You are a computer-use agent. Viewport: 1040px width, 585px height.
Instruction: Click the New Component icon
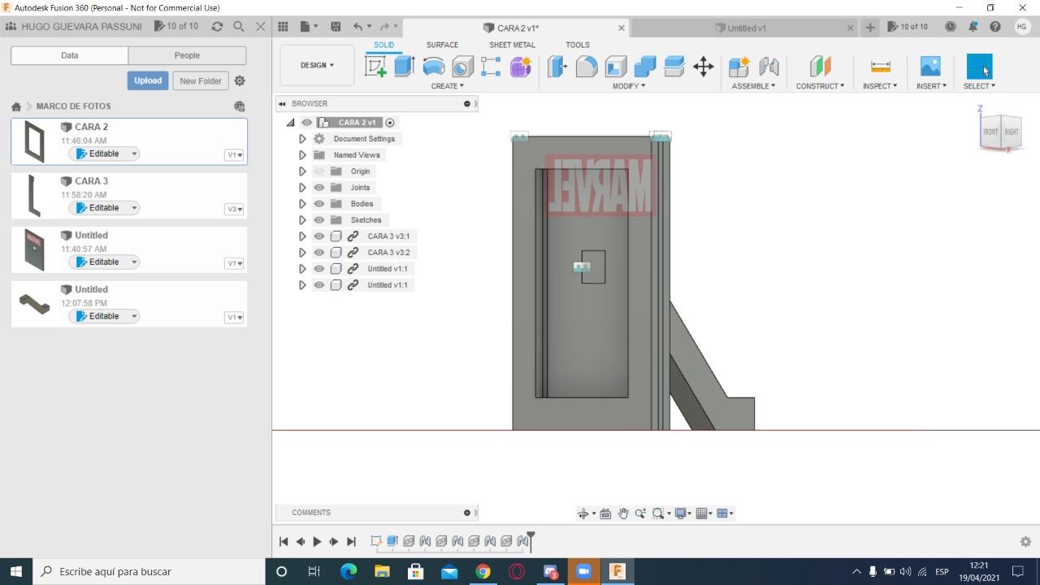[739, 67]
